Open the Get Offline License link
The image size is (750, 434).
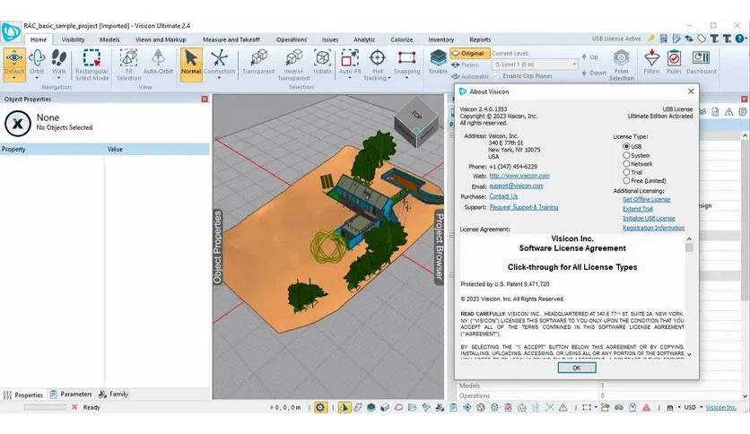(646, 199)
